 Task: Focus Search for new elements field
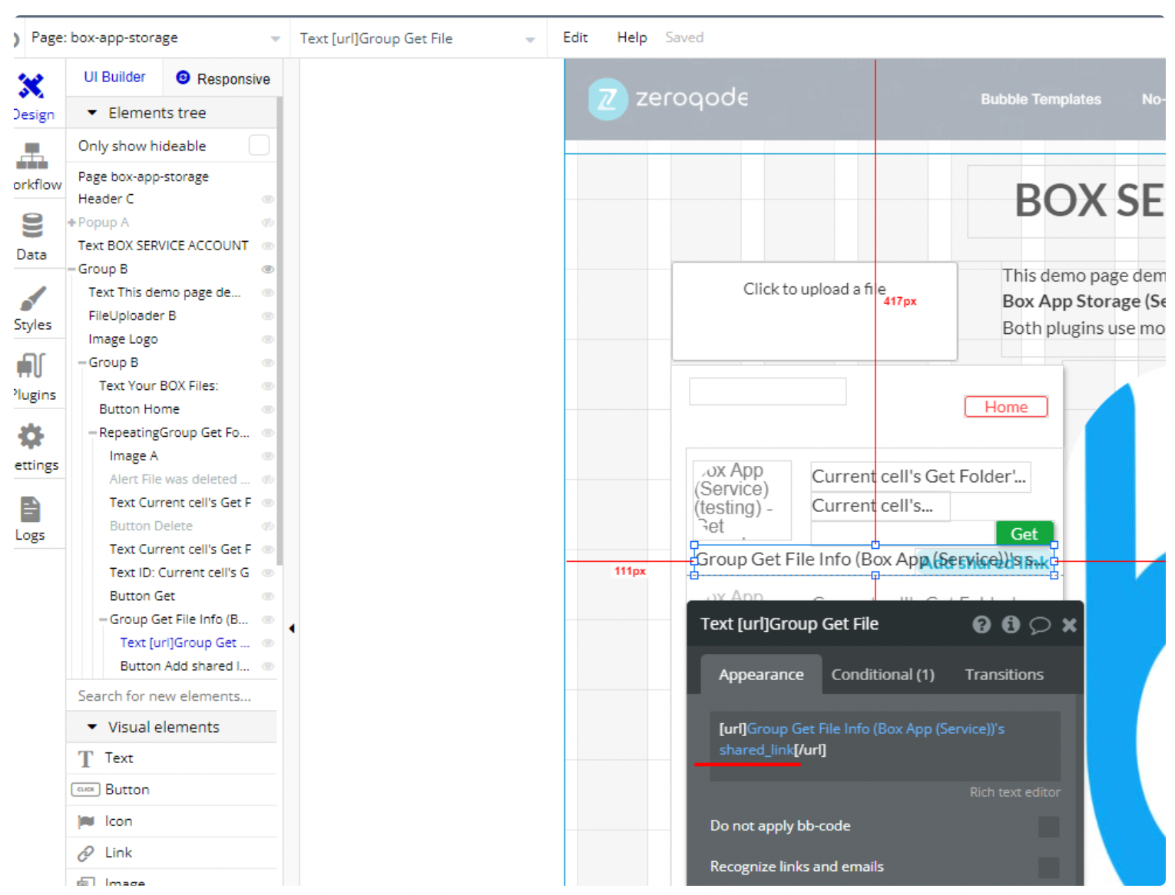[x=171, y=696]
